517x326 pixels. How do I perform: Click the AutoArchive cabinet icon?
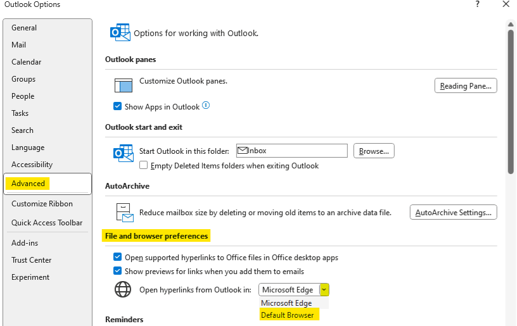pos(124,212)
